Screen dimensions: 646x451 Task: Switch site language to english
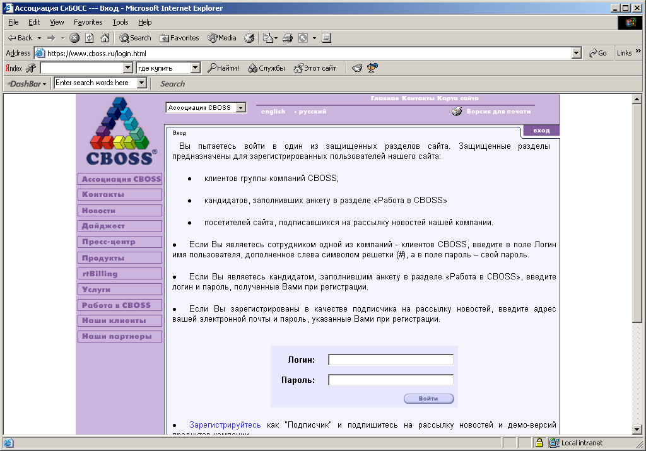(273, 111)
